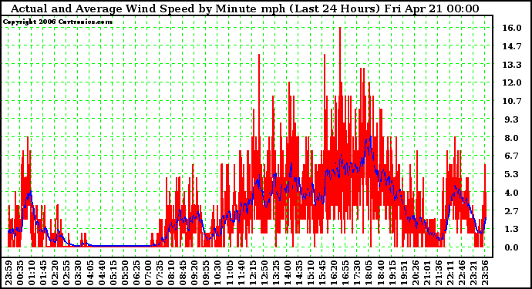The width and height of the screenshot is (532, 289).
Task: Click the 02:55 time label
Action: 66,273
